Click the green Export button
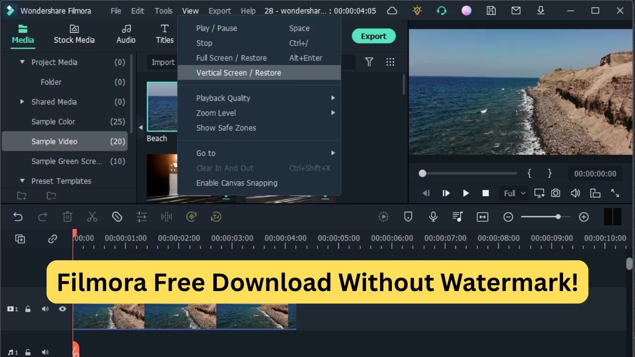Screen dimensions: 635x357 pyautogui.click(x=374, y=36)
